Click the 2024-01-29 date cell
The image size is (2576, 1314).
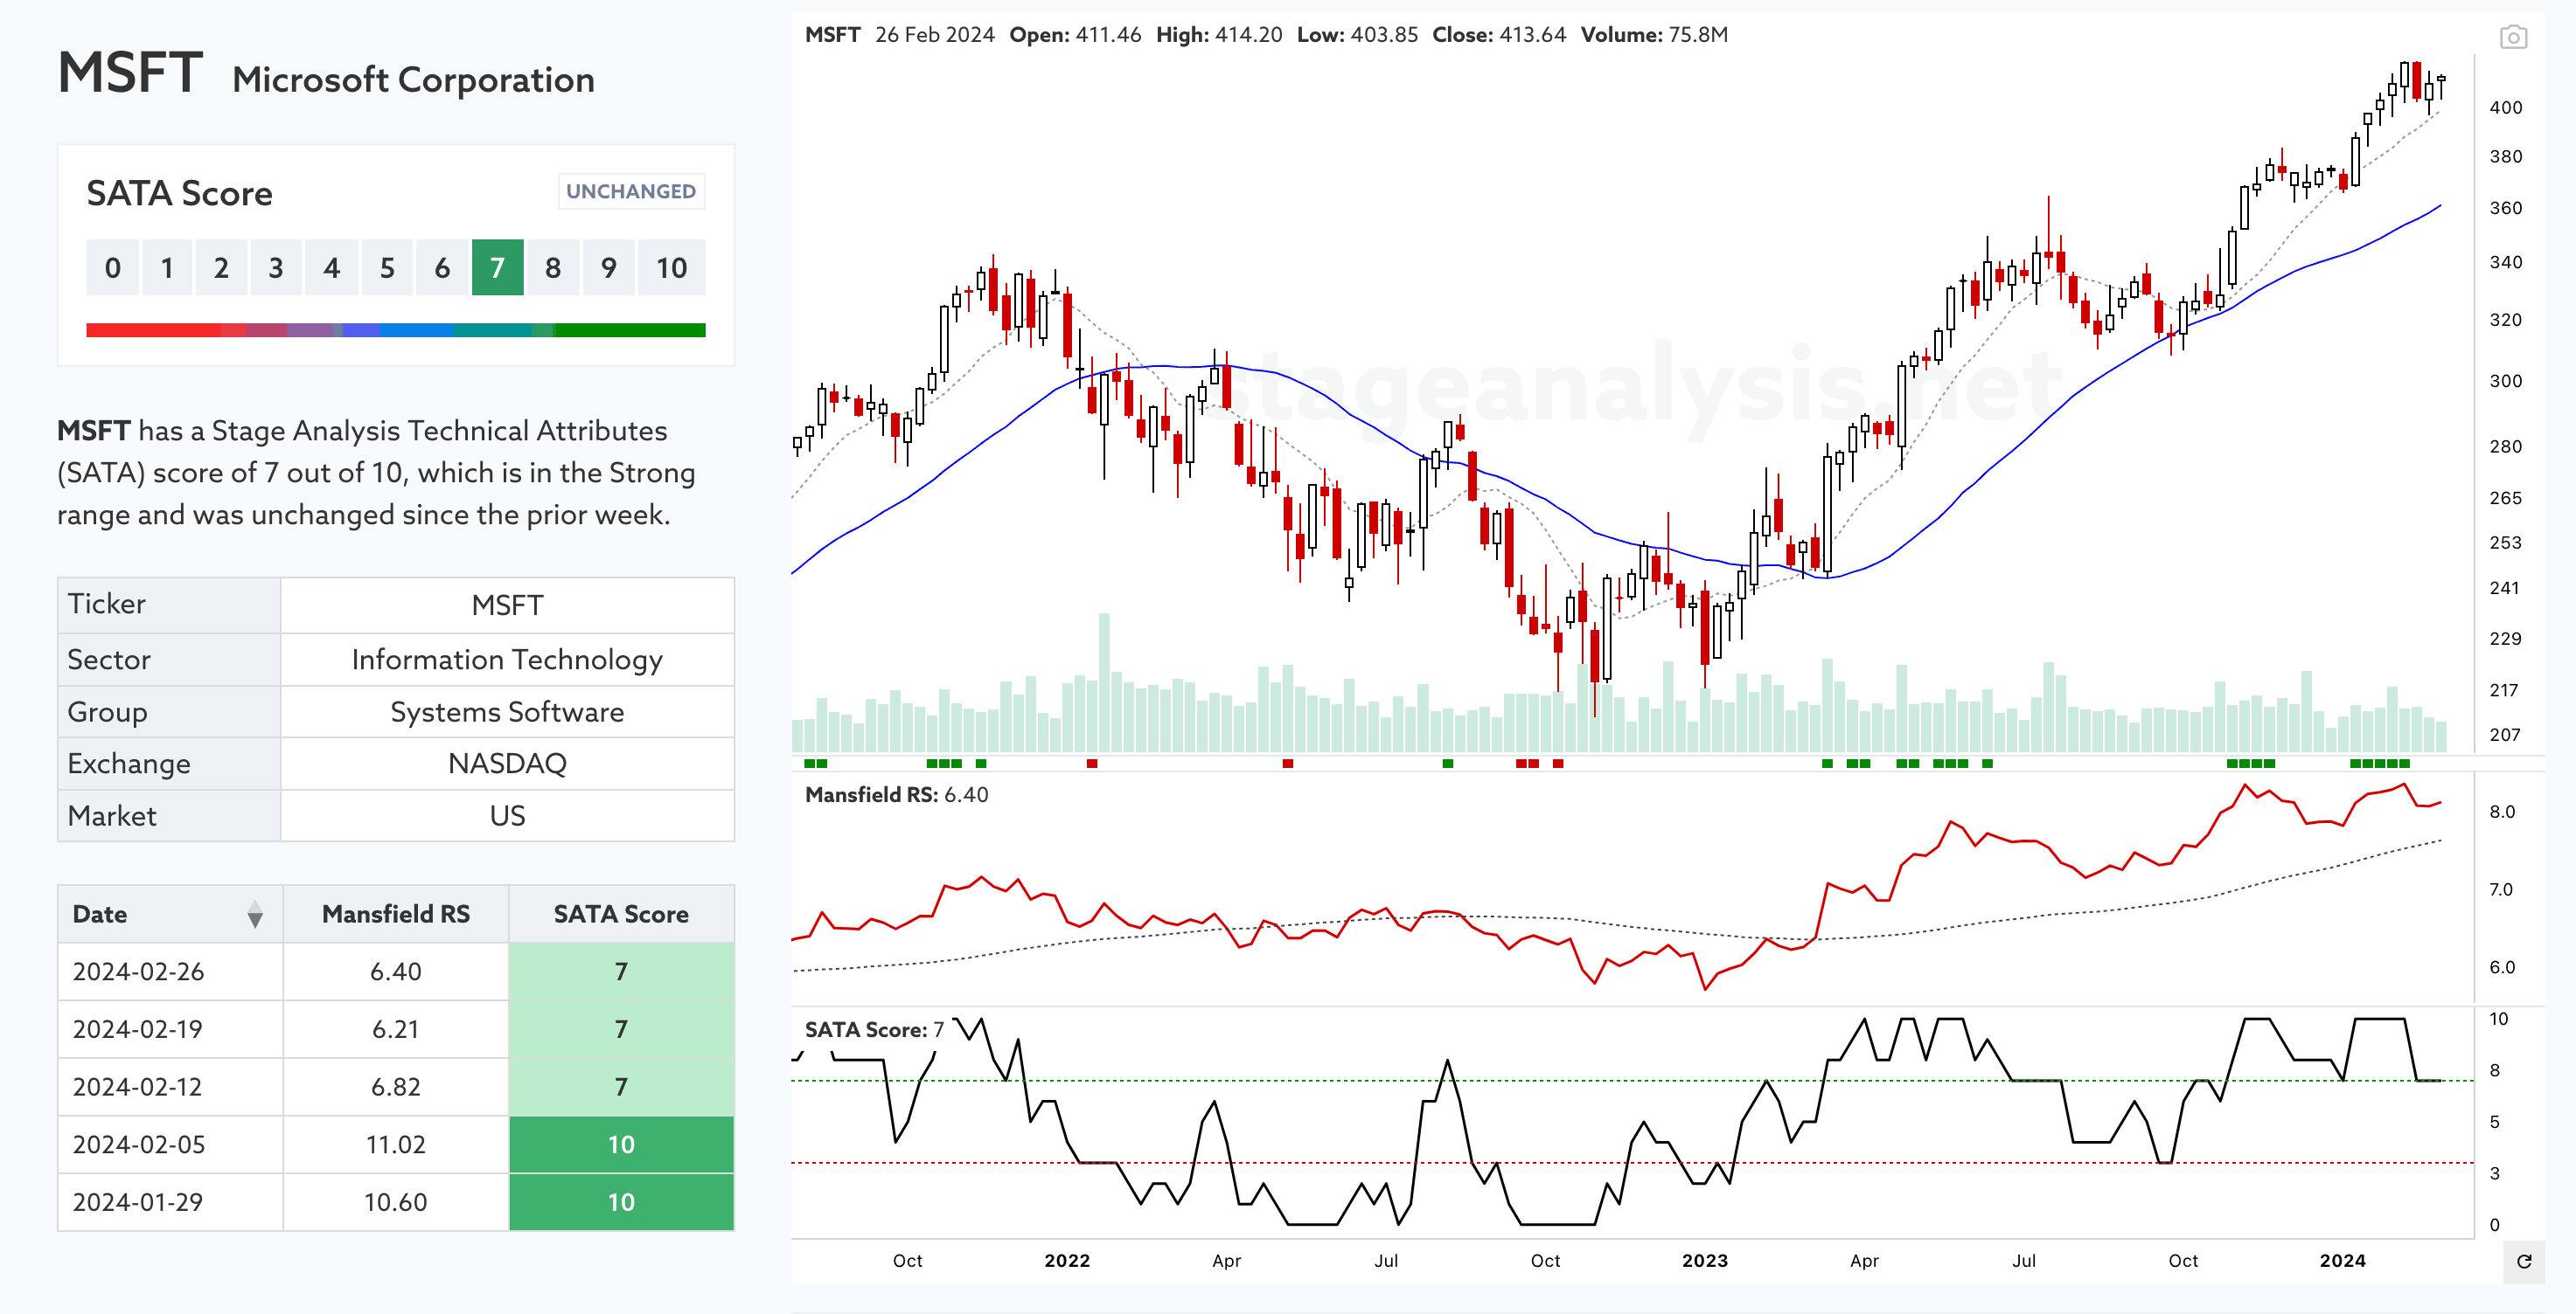[171, 1202]
